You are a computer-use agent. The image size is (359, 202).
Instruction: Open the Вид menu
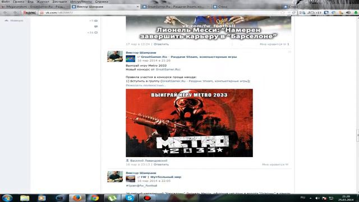(30, 2)
